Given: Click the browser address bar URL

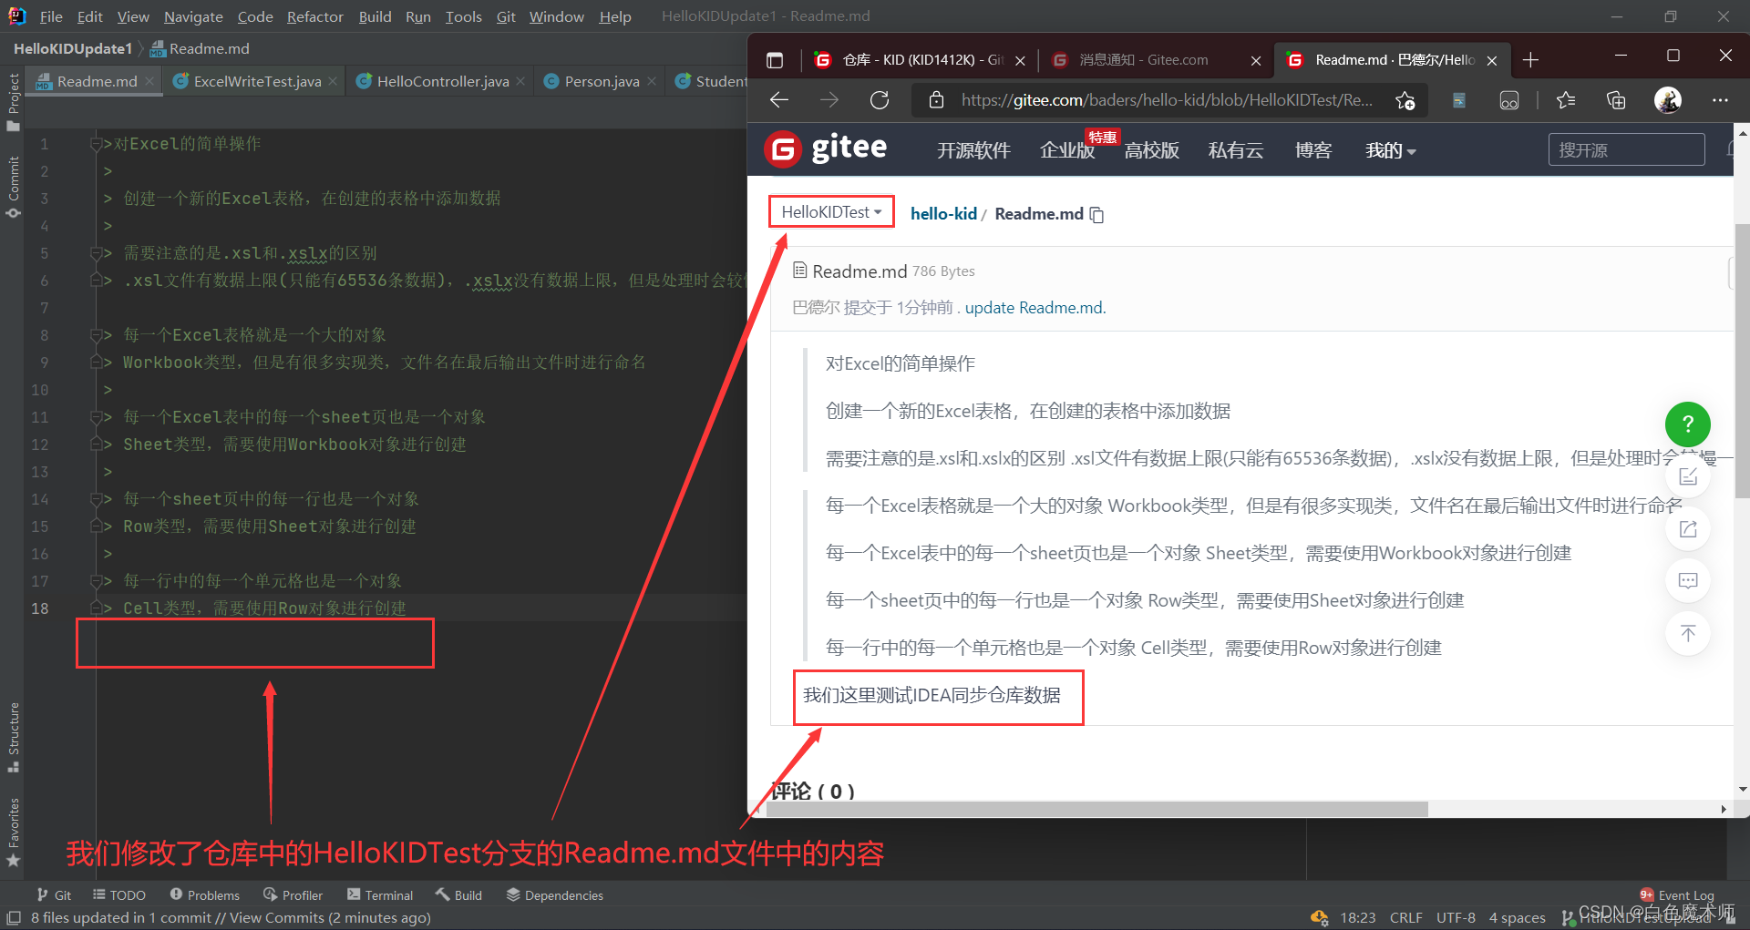Looking at the screenshot, I should [1167, 100].
